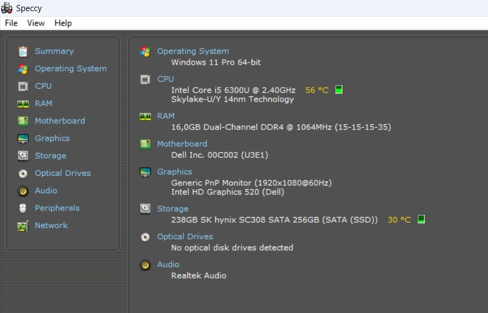Select Motherboard in the sidebar
The height and width of the screenshot is (313, 488).
[x=60, y=121]
